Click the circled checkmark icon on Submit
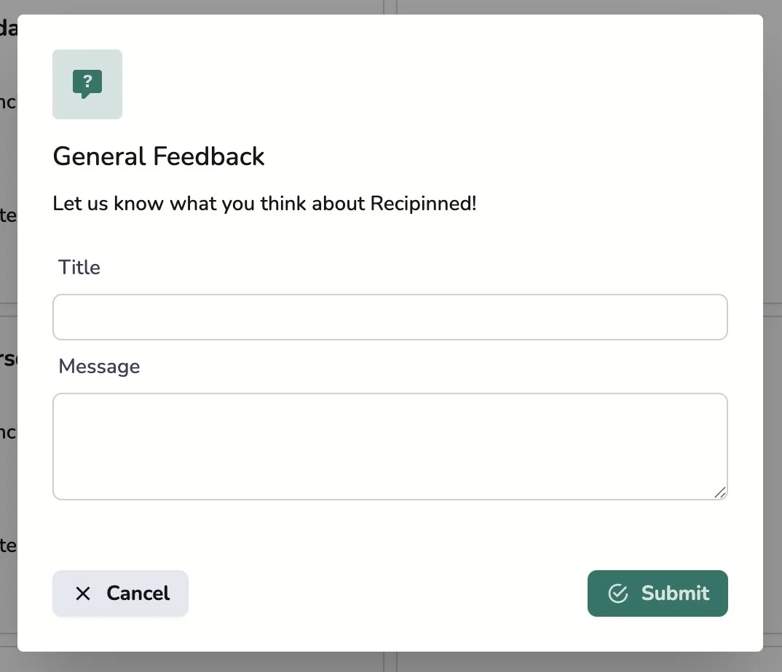This screenshot has width=782, height=672. 618,593
